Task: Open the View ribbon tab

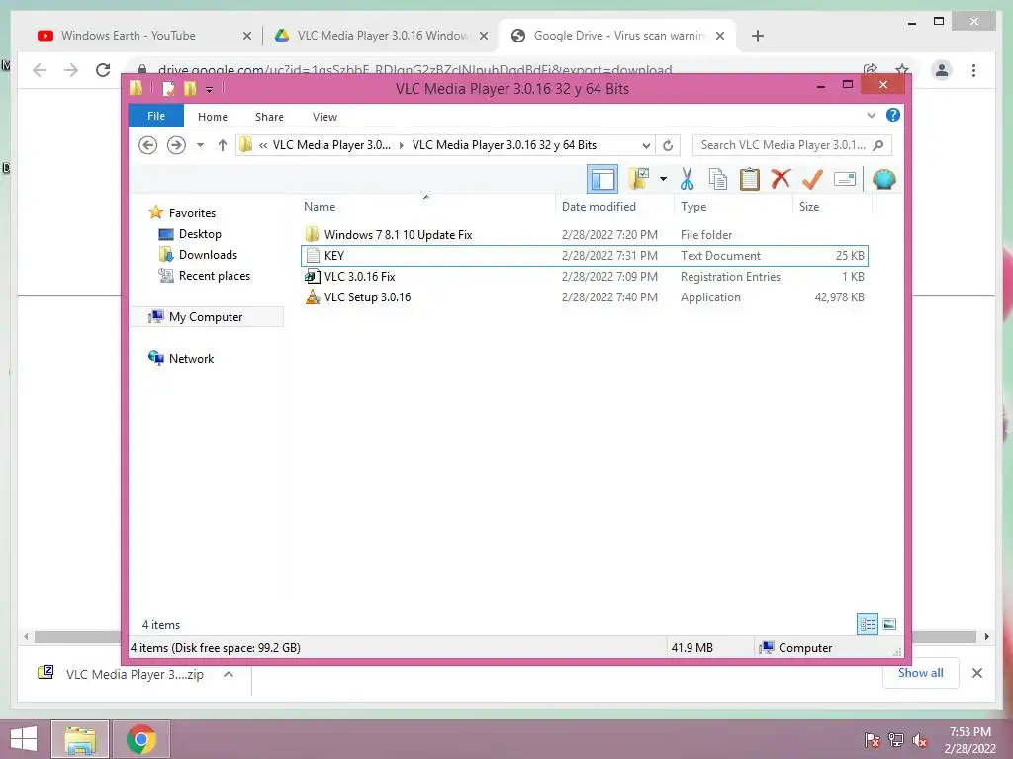Action: point(324,117)
